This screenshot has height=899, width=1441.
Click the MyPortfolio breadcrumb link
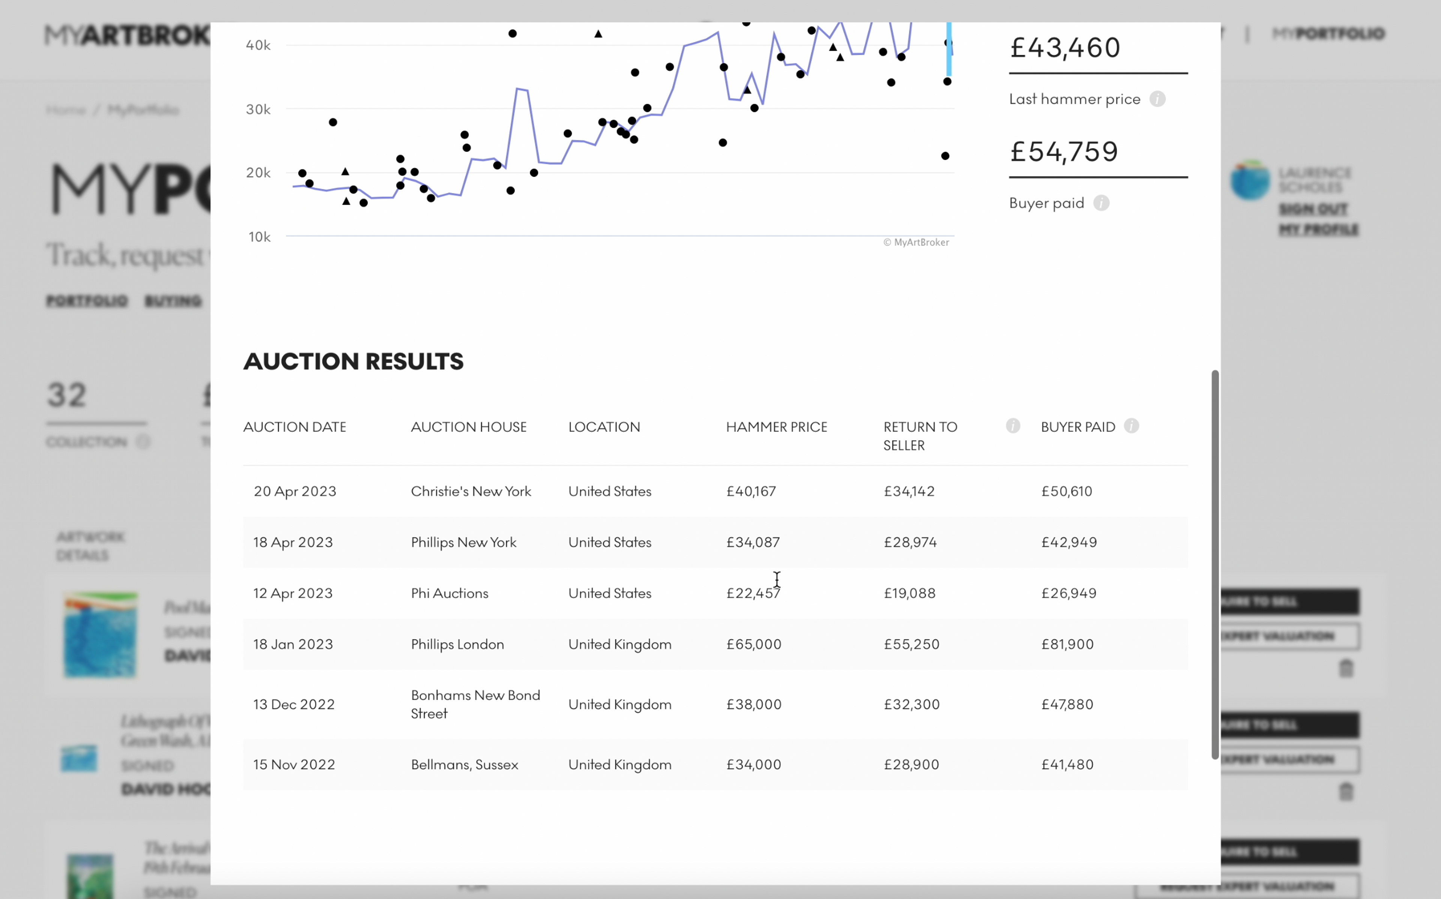point(143,110)
